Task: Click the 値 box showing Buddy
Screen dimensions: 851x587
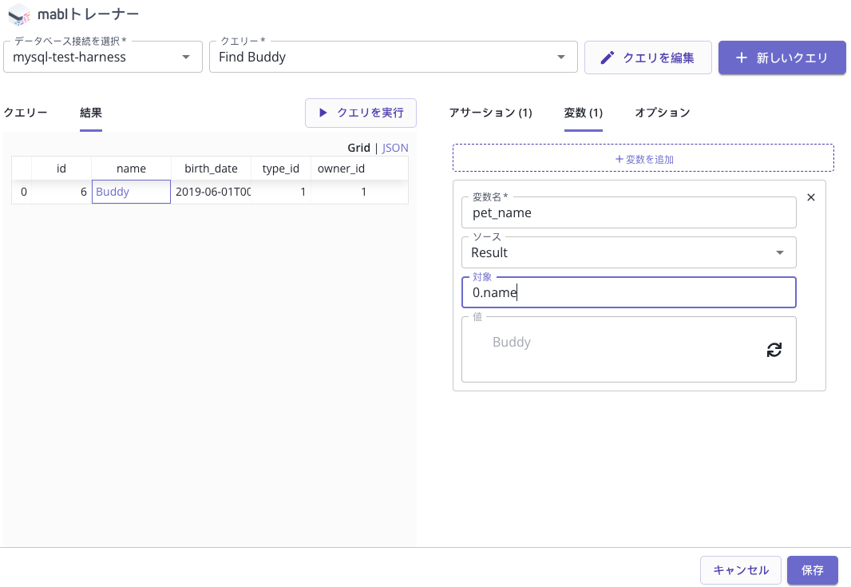Action: [628, 349]
